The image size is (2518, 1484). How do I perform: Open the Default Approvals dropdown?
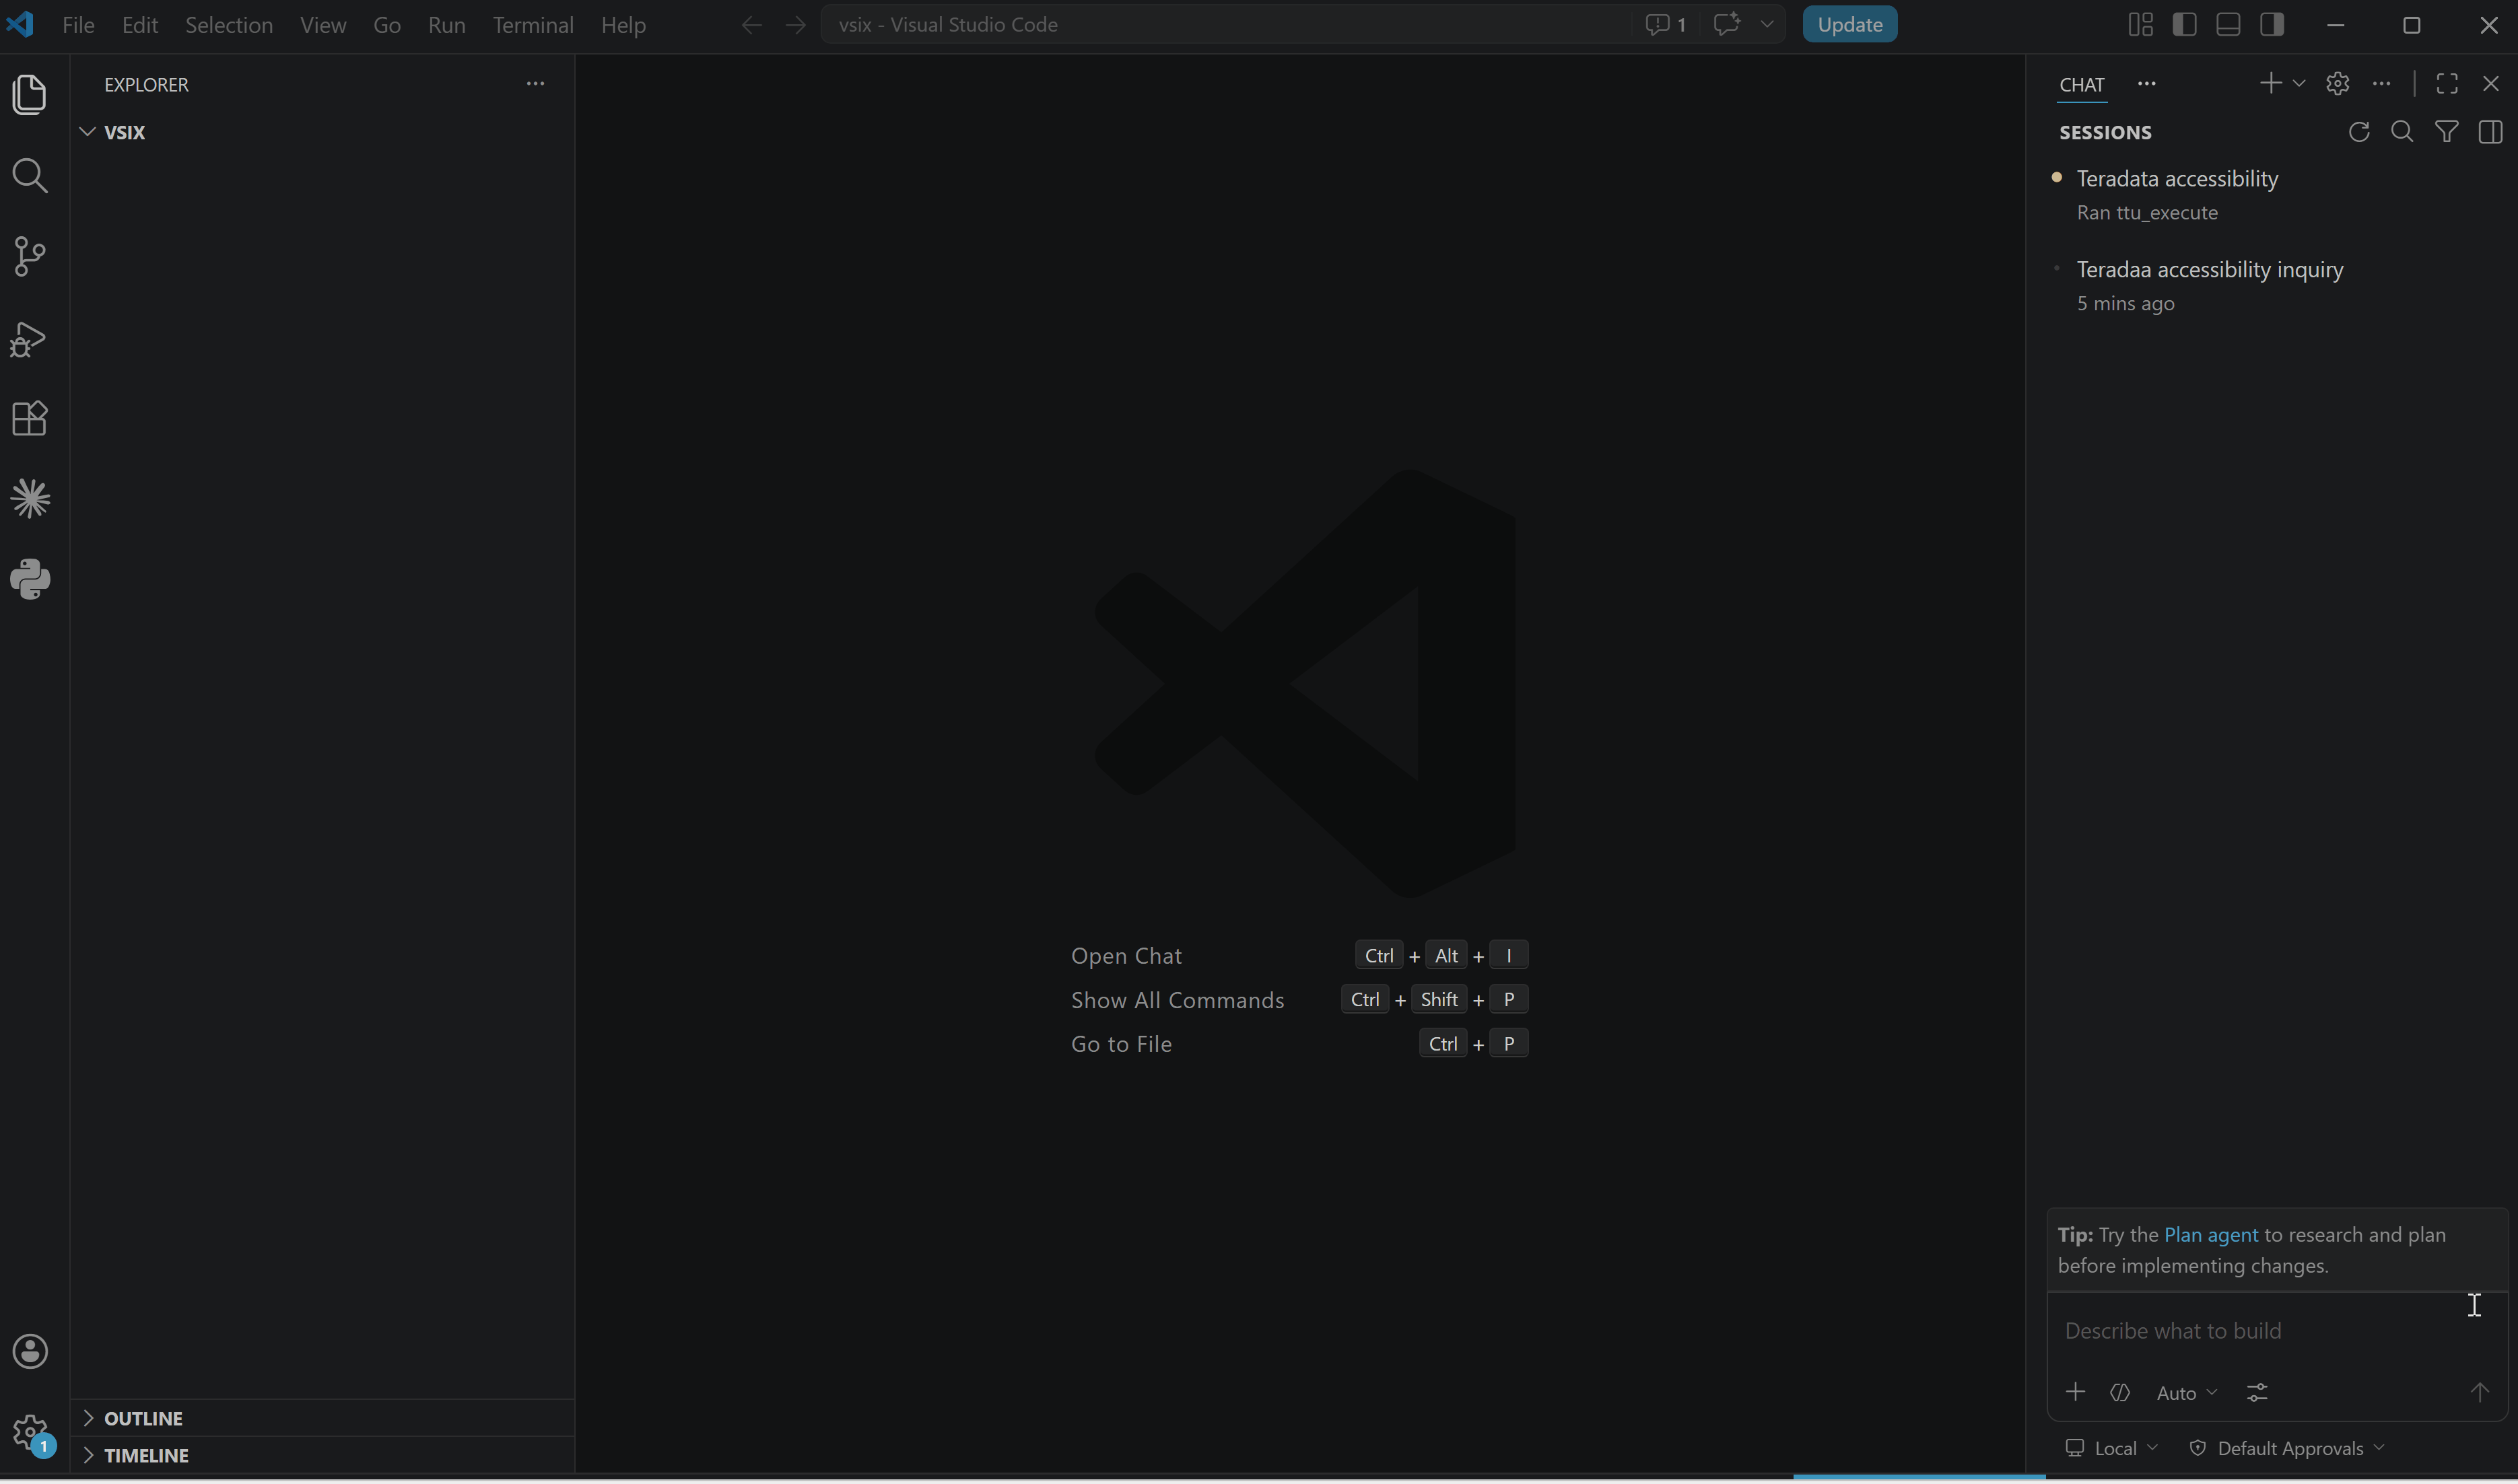pyautogui.click(x=2286, y=1448)
